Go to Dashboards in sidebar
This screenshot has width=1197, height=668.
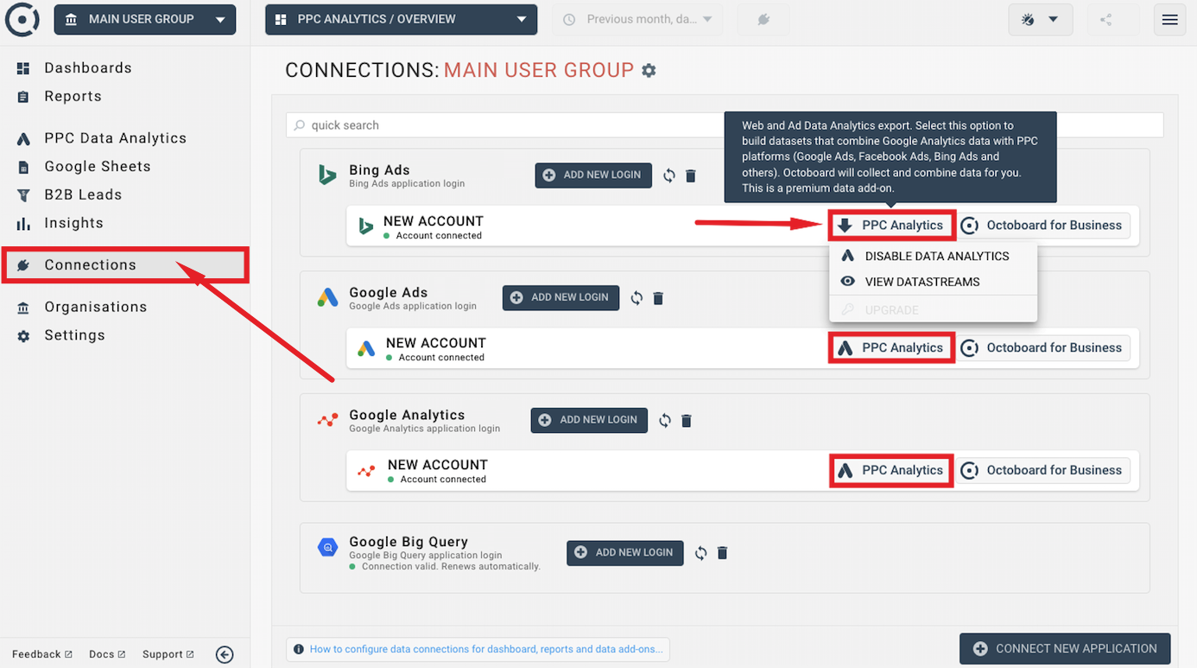coord(87,68)
